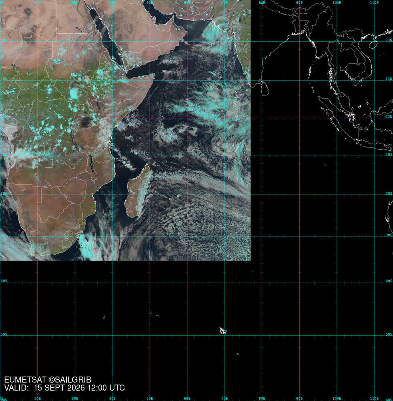Click the Hainan island outline near 110E
The image size is (393, 401).
(374, 44)
